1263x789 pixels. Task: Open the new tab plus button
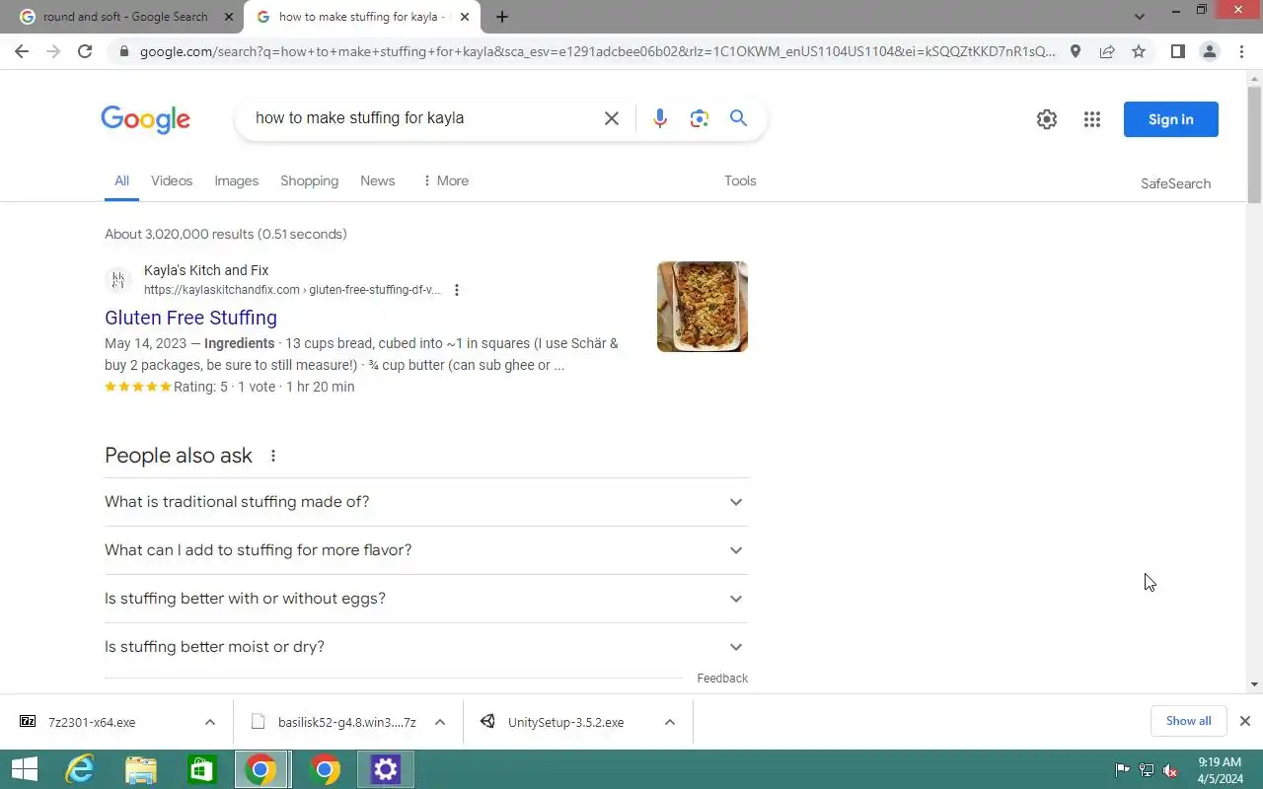[502, 17]
